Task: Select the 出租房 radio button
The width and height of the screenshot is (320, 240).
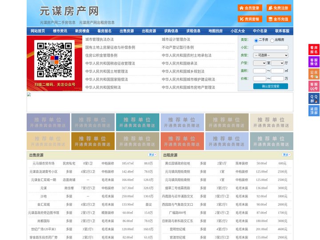Action: coord(272,40)
